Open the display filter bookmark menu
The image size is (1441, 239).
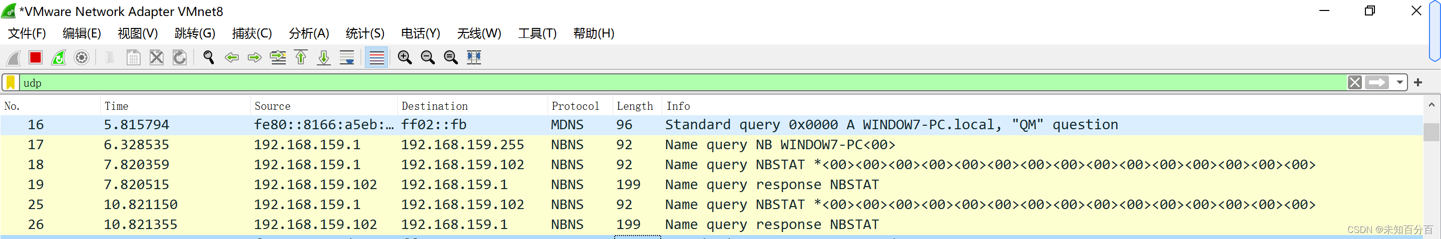pos(11,83)
